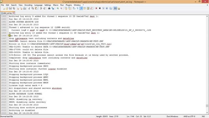The height and width of the screenshot is (118, 209).
Task: Click line "ALTER SYSTEM ARCHIVE LOG"
Action: [x=24, y=22]
